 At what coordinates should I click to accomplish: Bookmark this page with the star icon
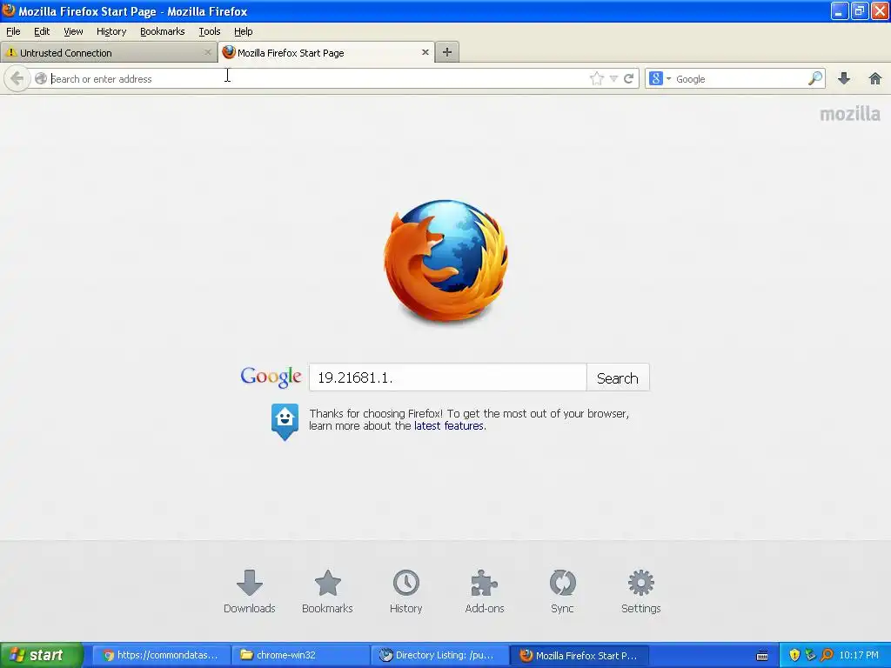pyautogui.click(x=596, y=78)
